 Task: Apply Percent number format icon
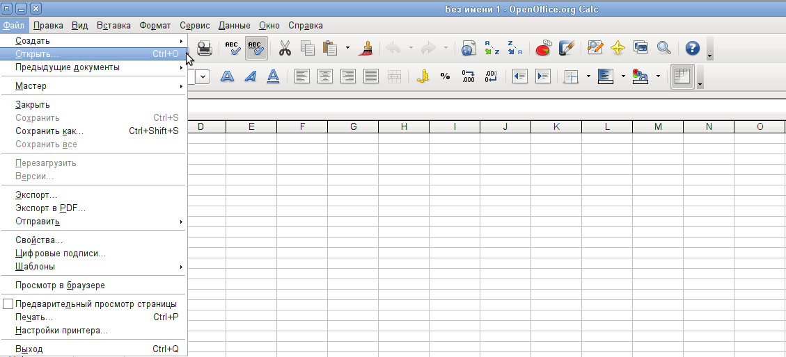point(445,76)
